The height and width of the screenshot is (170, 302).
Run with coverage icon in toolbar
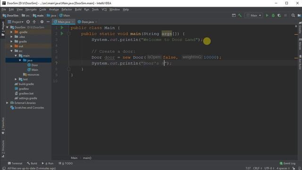[279, 16]
